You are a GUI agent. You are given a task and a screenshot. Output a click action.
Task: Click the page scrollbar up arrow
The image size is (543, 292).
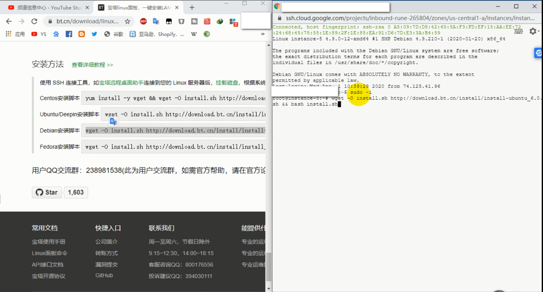coord(269,45)
